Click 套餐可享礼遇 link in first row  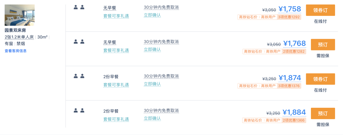pos(116,16)
